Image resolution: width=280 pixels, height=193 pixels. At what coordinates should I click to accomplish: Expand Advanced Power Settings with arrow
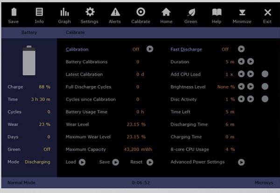(241, 162)
